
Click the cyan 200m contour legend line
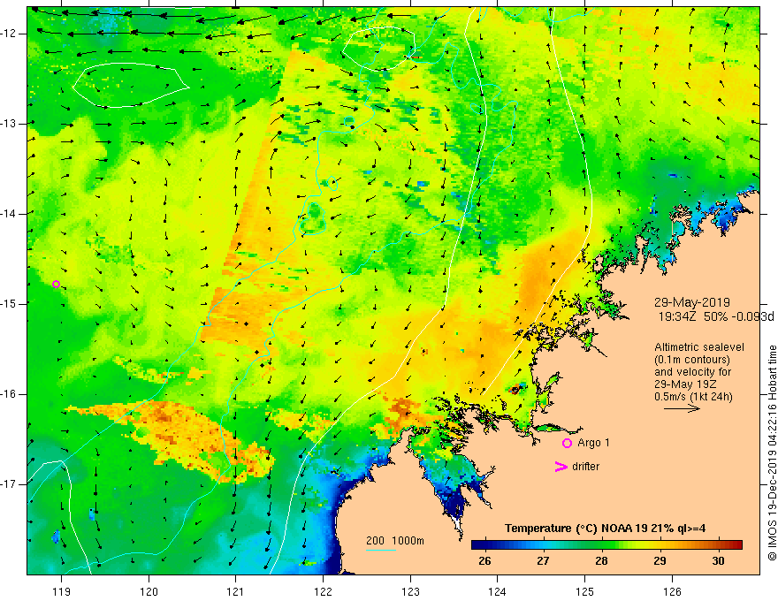pyautogui.click(x=380, y=550)
